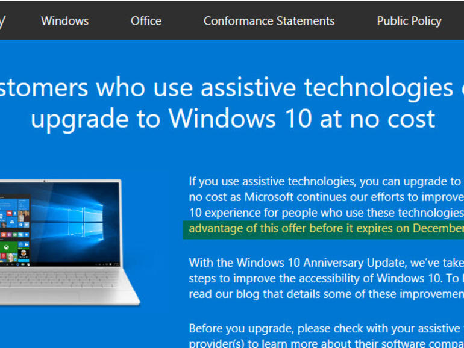Click the 'With the Windows 10 Anniversary Update' paragraph
Viewport: 464px width, 348px height.
(x=327, y=278)
